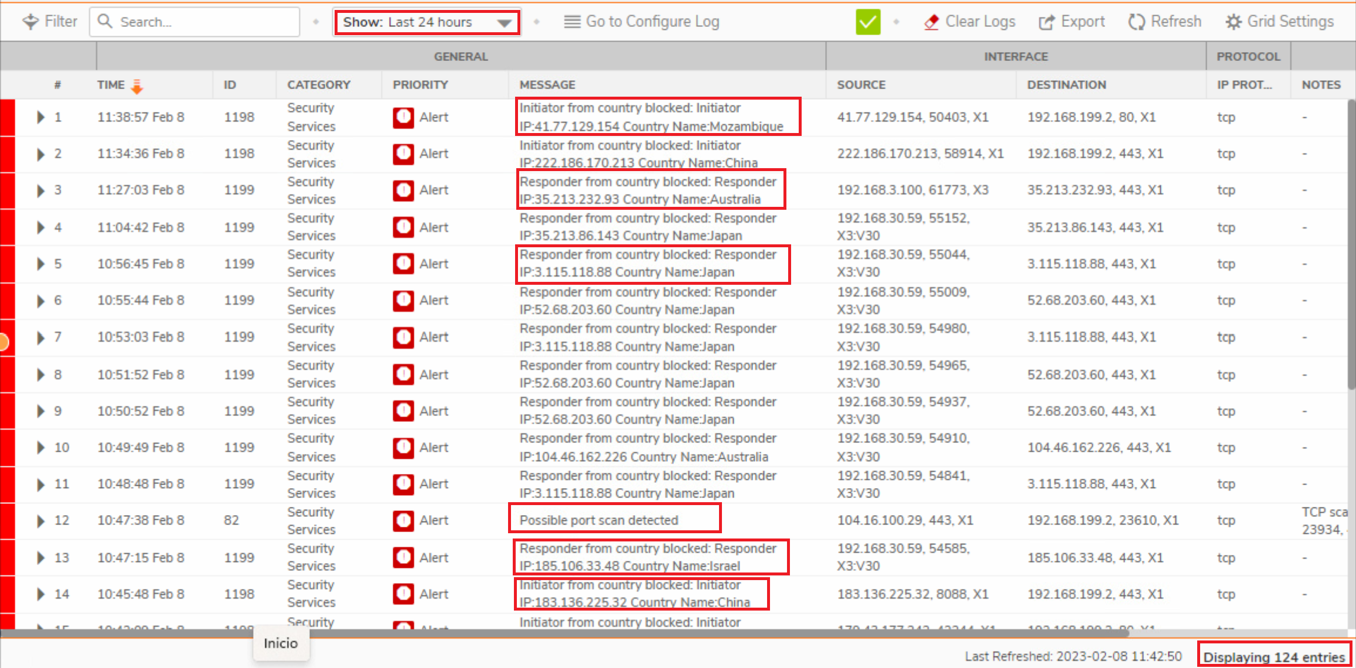Toggle the green checkmark status button
The width and height of the screenshot is (1356, 668).
(x=868, y=22)
